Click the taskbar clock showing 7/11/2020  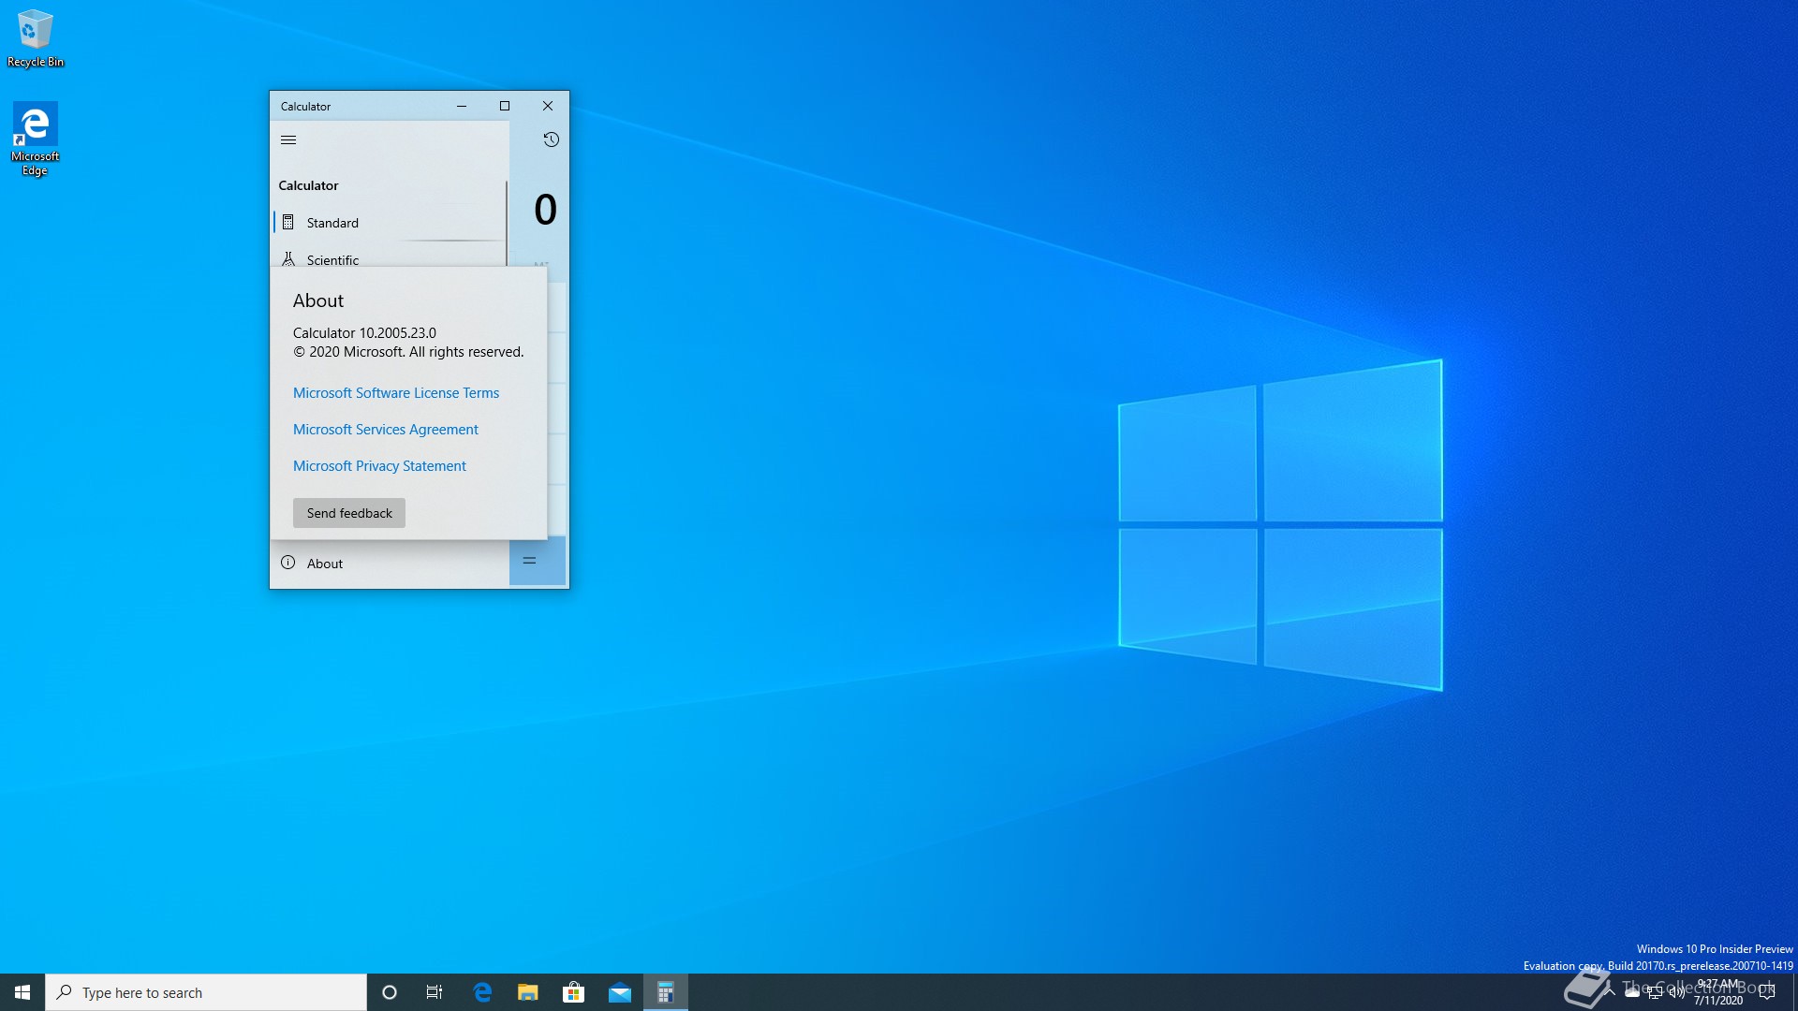(1718, 992)
